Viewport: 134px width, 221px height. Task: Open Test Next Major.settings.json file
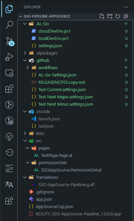tap(66, 97)
